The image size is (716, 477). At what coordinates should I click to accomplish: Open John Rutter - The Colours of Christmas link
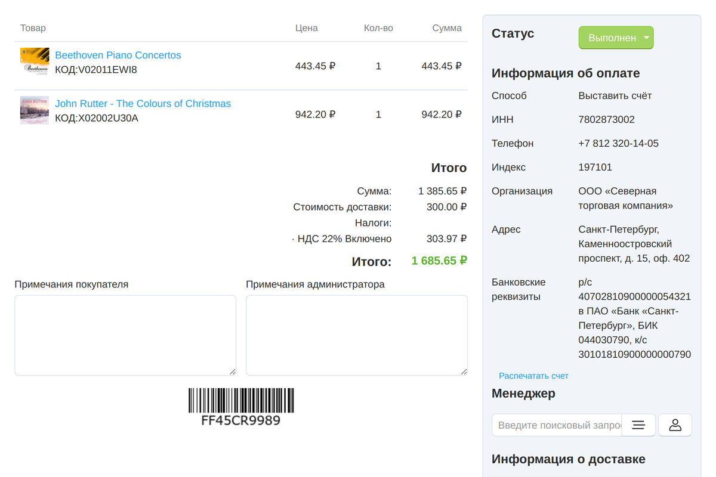pos(143,103)
